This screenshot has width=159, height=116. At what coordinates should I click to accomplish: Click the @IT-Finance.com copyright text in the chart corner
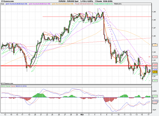coord(7,83)
